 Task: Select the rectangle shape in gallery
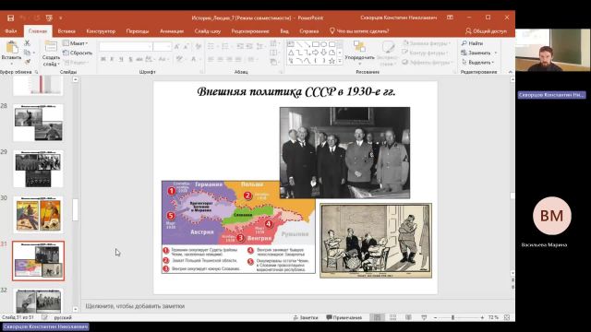tap(316, 44)
